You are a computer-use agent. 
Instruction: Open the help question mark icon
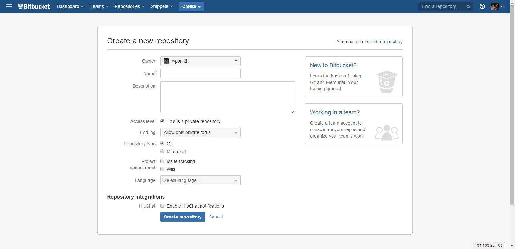click(x=482, y=6)
